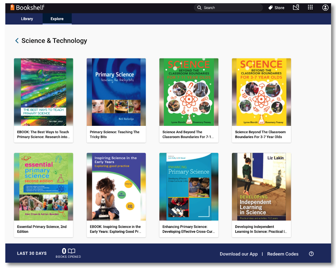Click the help question mark icon

[311, 254]
